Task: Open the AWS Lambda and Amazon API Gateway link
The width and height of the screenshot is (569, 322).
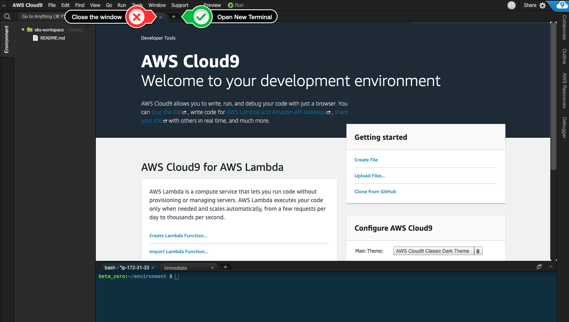Action: tap(276, 112)
